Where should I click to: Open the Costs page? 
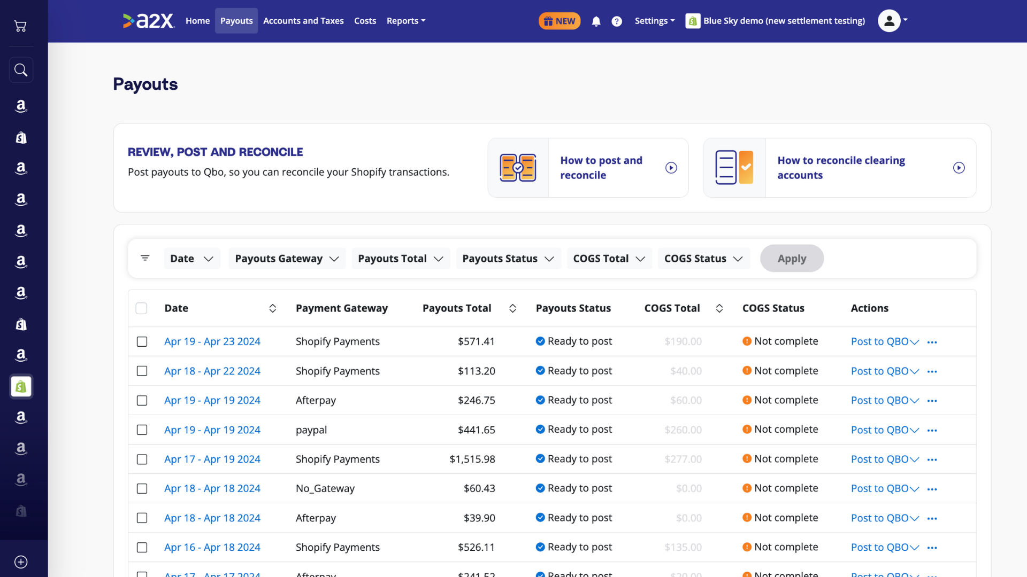(x=365, y=21)
